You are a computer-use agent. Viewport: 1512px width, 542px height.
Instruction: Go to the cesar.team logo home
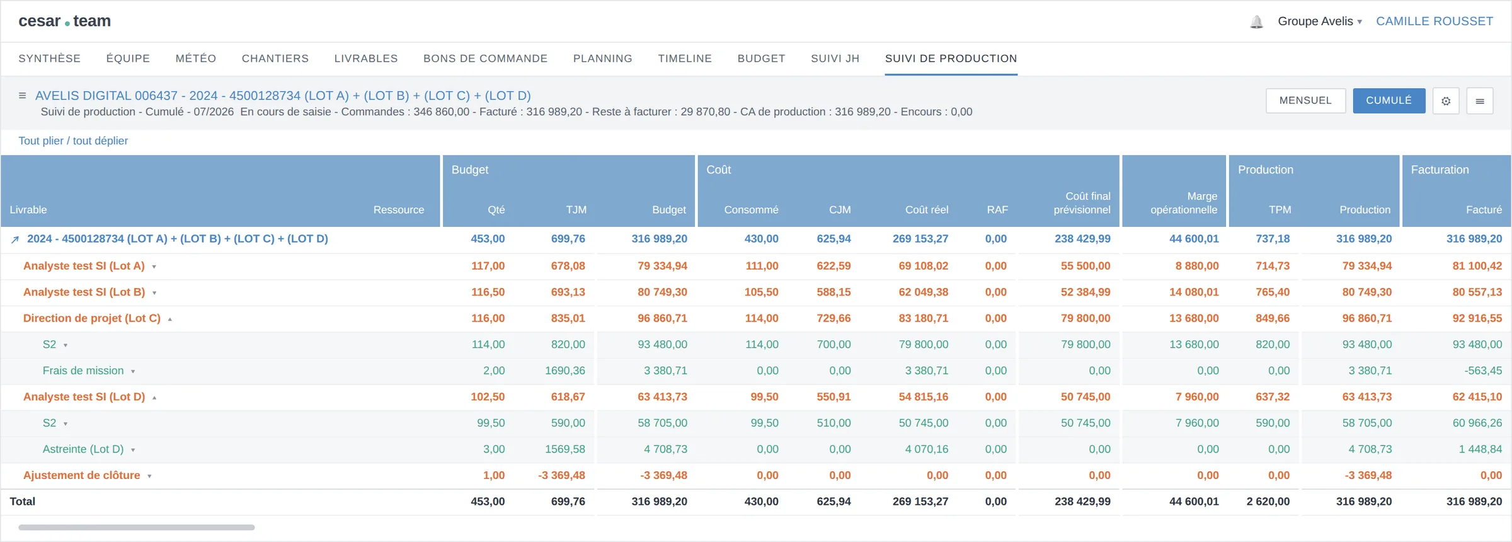(x=64, y=21)
